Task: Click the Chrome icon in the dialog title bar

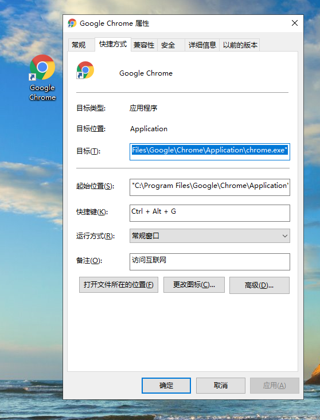Action: tap(72, 23)
